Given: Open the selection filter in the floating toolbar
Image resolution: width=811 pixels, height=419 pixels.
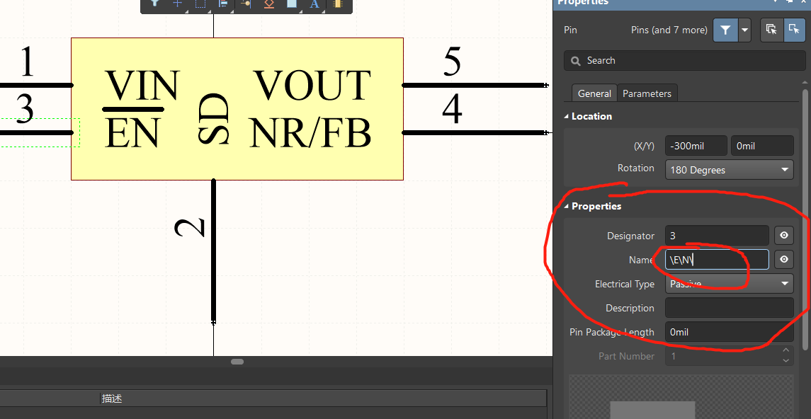Looking at the screenshot, I should (154, 4).
